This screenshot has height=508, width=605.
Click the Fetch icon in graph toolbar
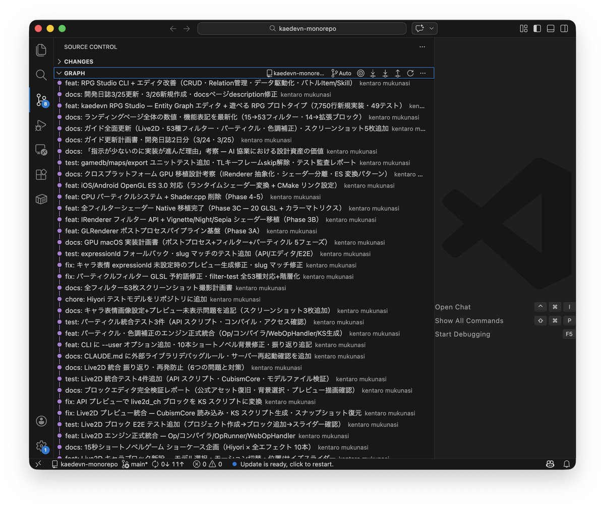pyautogui.click(x=373, y=73)
